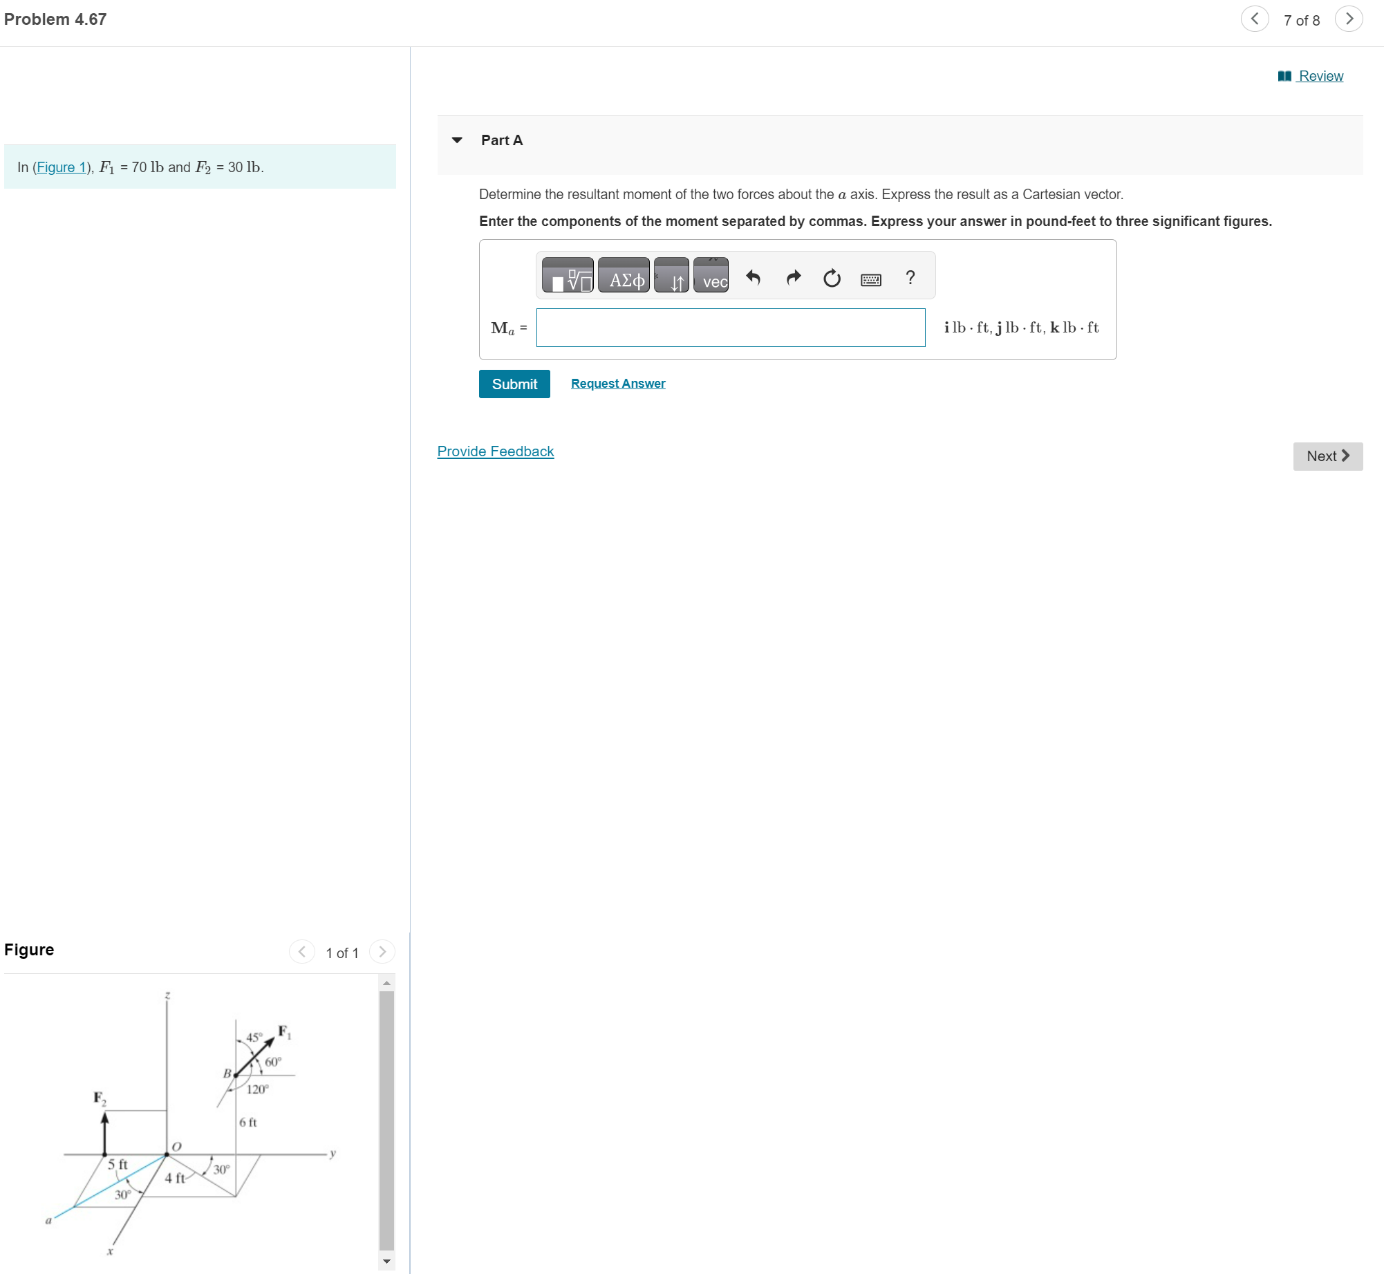This screenshot has width=1384, height=1274.
Task: Go to previous problem arrow
Action: pos(1255,19)
